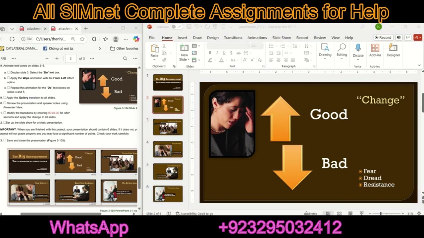Toggle the AutoSave switch
The image size is (424, 238).
click(177, 27)
